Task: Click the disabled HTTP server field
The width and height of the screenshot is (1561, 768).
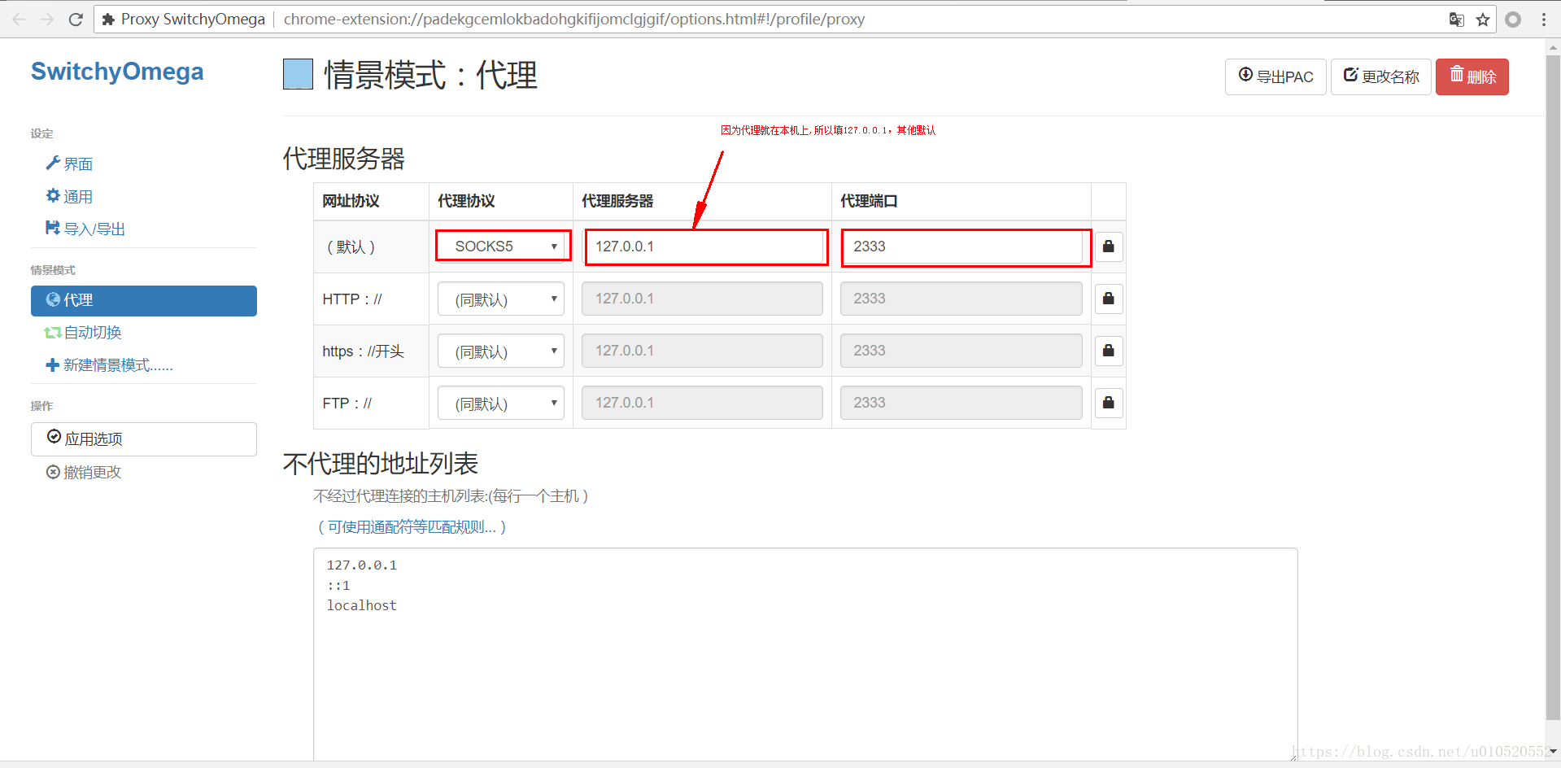Action: tap(702, 299)
